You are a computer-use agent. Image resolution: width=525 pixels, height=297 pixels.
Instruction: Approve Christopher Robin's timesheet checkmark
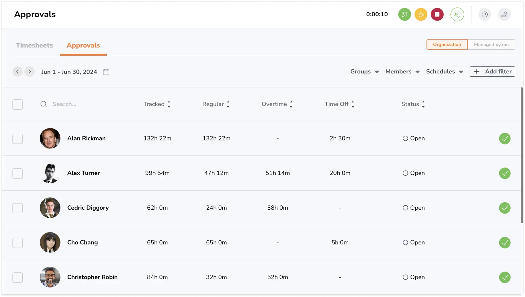pyautogui.click(x=504, y=277)
